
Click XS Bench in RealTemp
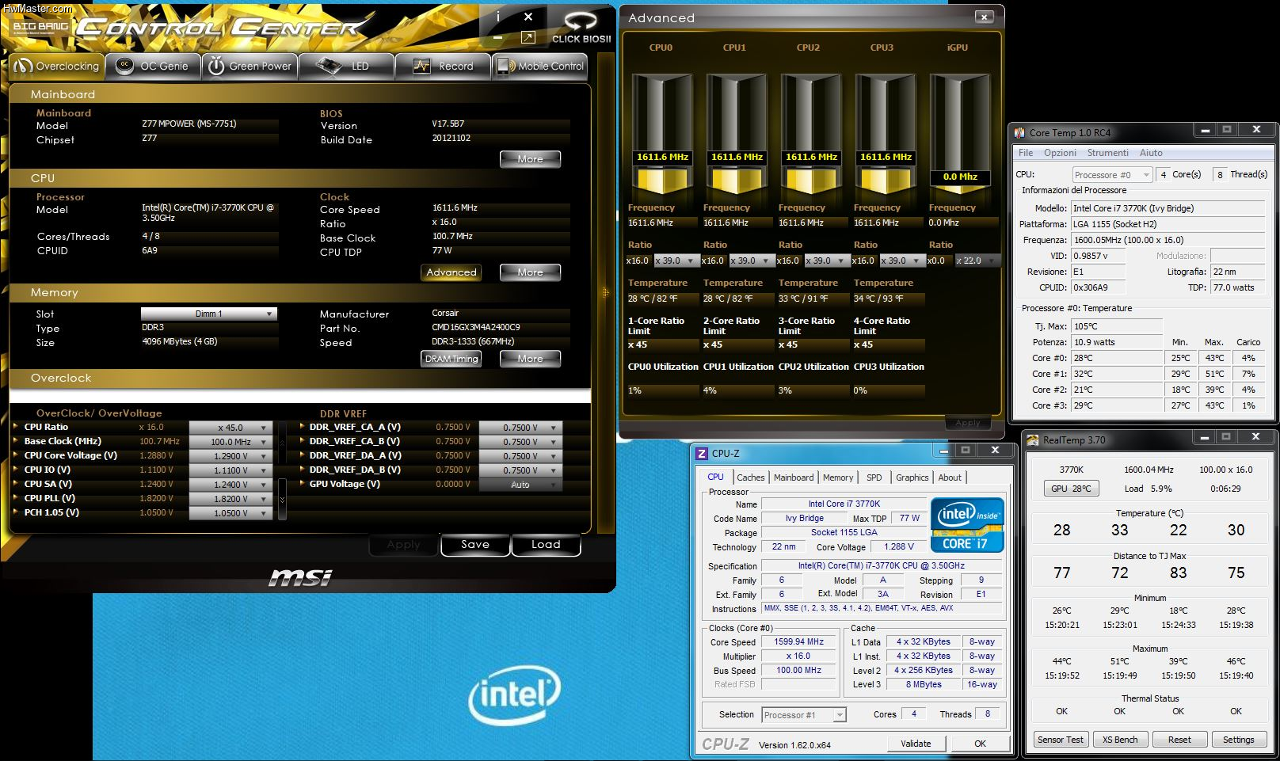tap(1120, 740)
